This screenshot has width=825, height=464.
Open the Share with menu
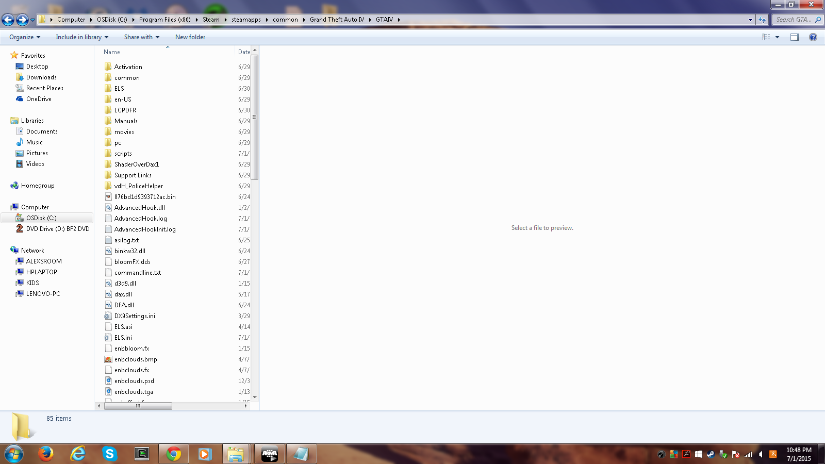pos(142,37)
